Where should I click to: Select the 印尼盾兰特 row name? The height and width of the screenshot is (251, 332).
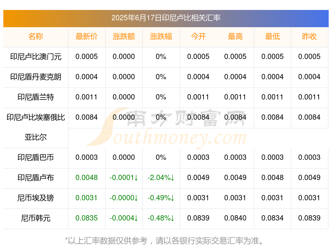(x=36, y=97)
